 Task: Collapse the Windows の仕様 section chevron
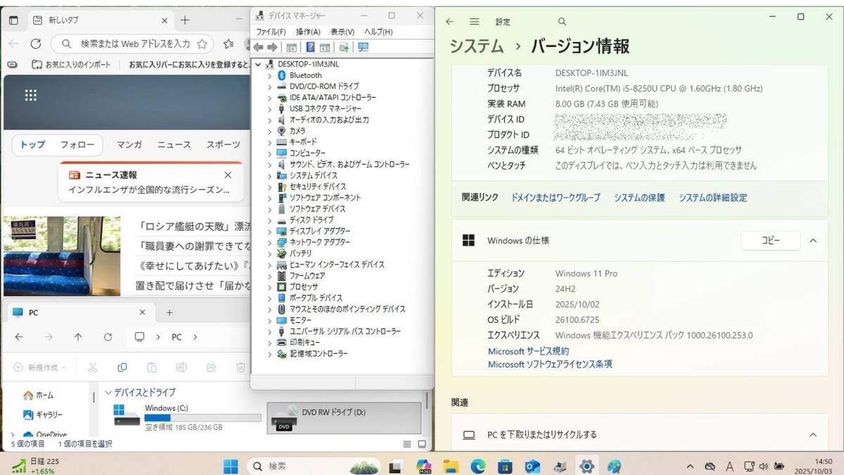(813, 241)
